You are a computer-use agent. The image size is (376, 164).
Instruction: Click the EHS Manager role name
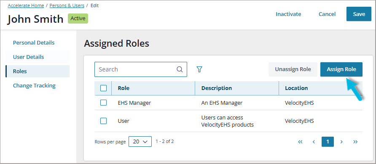[x=134, y=103]
